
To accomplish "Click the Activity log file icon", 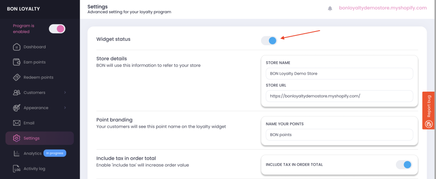I will coord(17,169).
